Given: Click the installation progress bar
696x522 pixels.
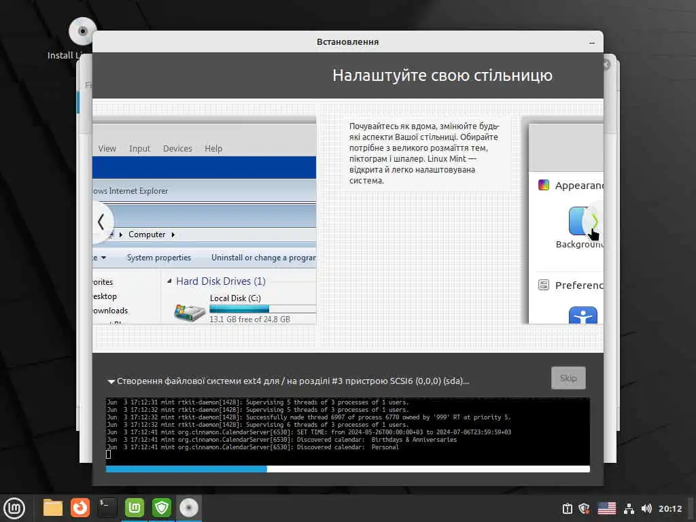Looking at the screenshot, I should 347,469.
